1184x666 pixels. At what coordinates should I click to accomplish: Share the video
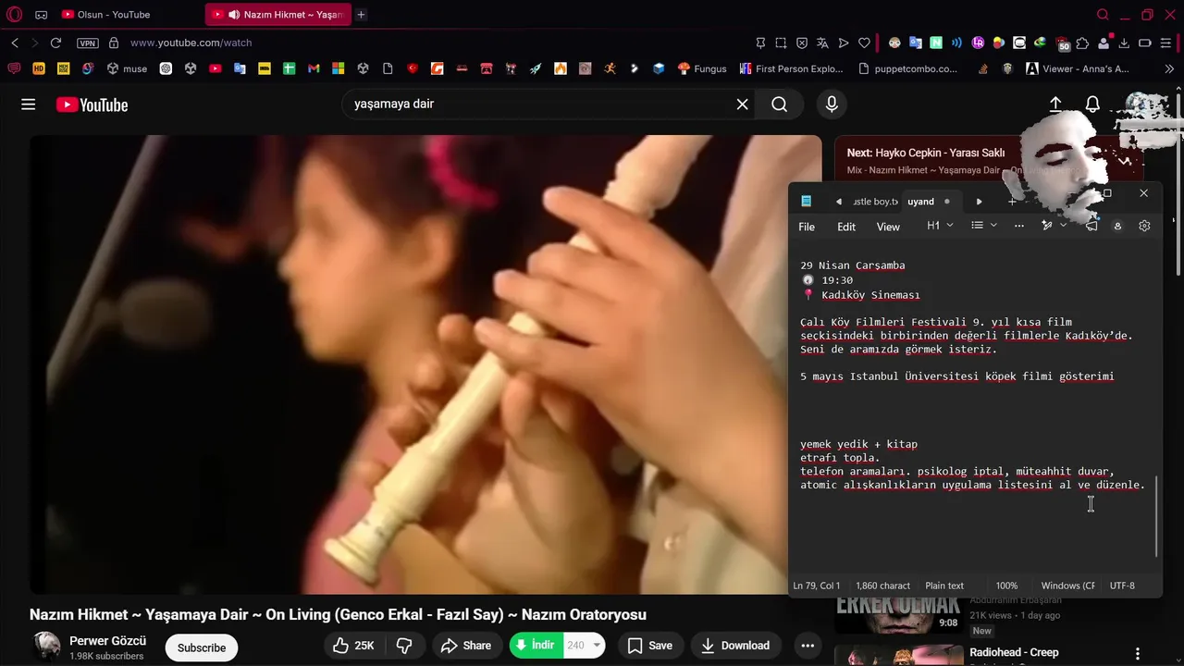pos(466,646)
